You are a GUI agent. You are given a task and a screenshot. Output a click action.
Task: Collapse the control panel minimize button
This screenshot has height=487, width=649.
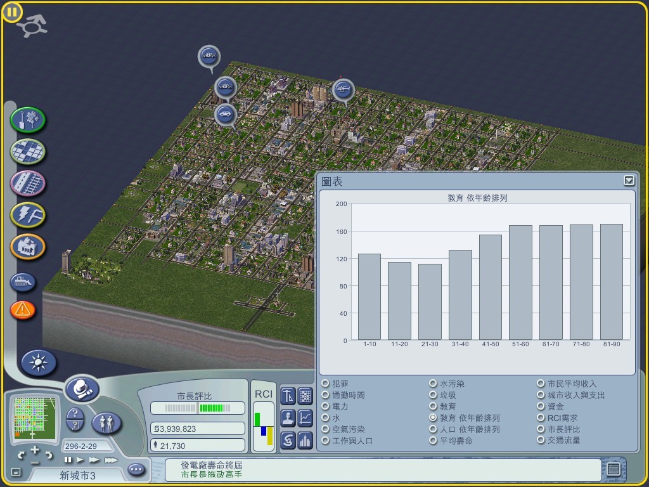coord(16,472)
